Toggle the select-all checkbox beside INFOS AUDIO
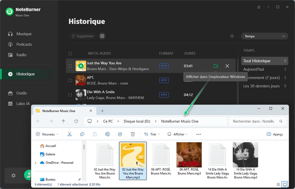The image size is (295, 189). (x=70, y=54)
